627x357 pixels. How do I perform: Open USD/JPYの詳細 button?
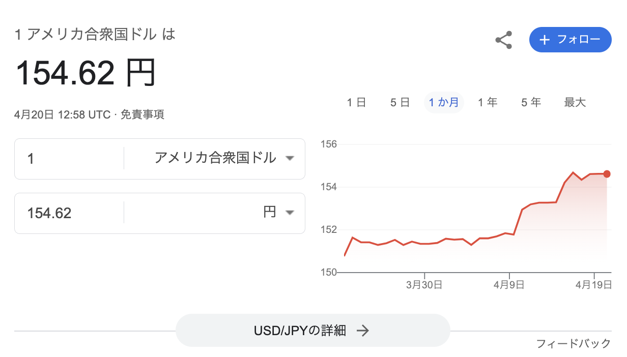313,331
